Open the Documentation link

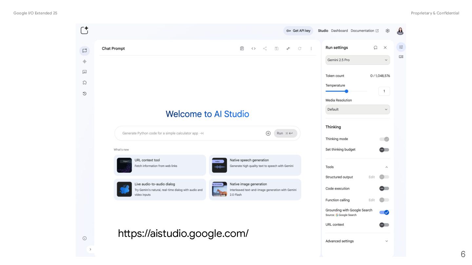click(x=364, y=31)
